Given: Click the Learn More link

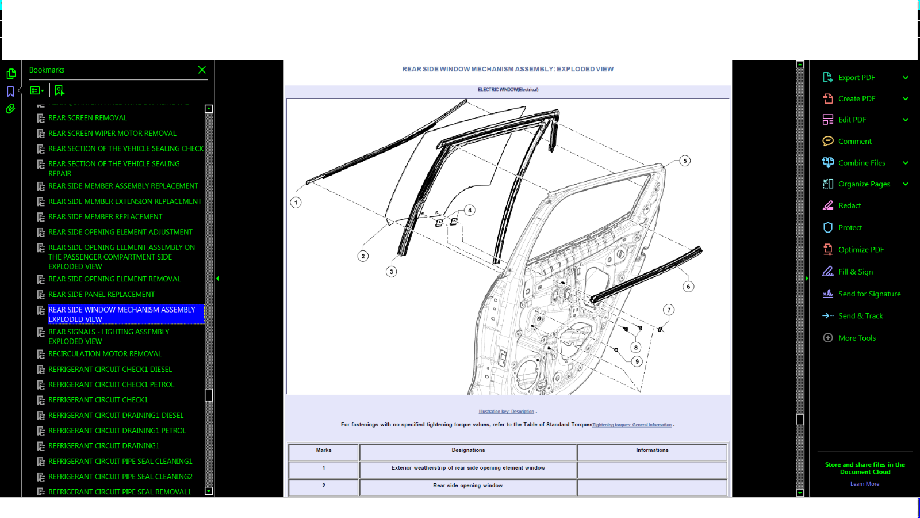Looking at the screenshot, I should [864, 484].
